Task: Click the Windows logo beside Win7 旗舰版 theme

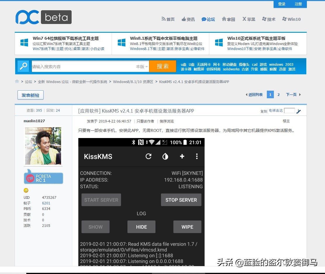Action: point(24,43)
